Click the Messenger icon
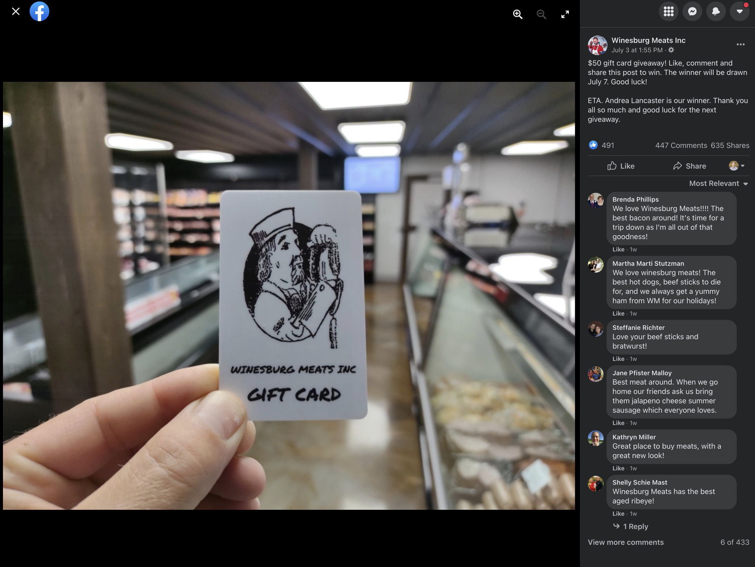Viewport: 755px width, 567px height. click(692, 11)
